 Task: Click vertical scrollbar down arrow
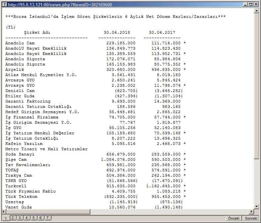click(x=256, y=206)
